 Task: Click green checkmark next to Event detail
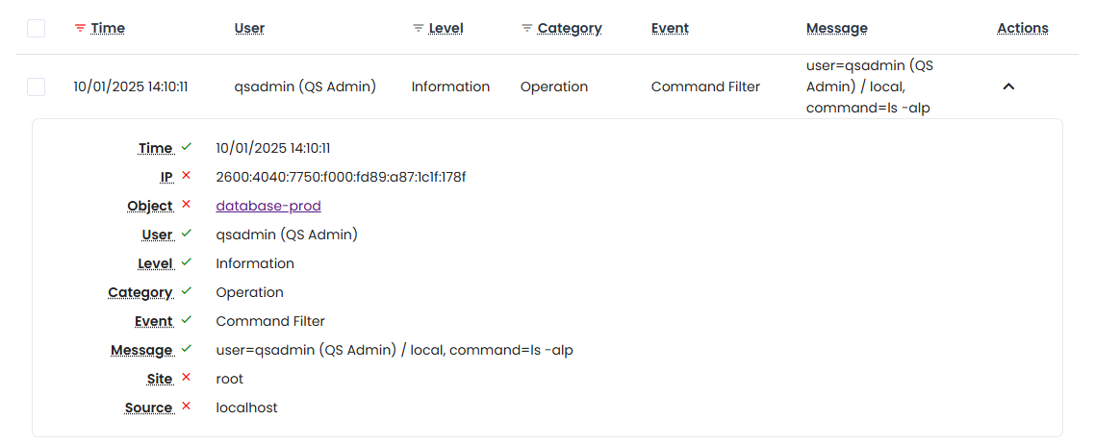click(187, 320)
